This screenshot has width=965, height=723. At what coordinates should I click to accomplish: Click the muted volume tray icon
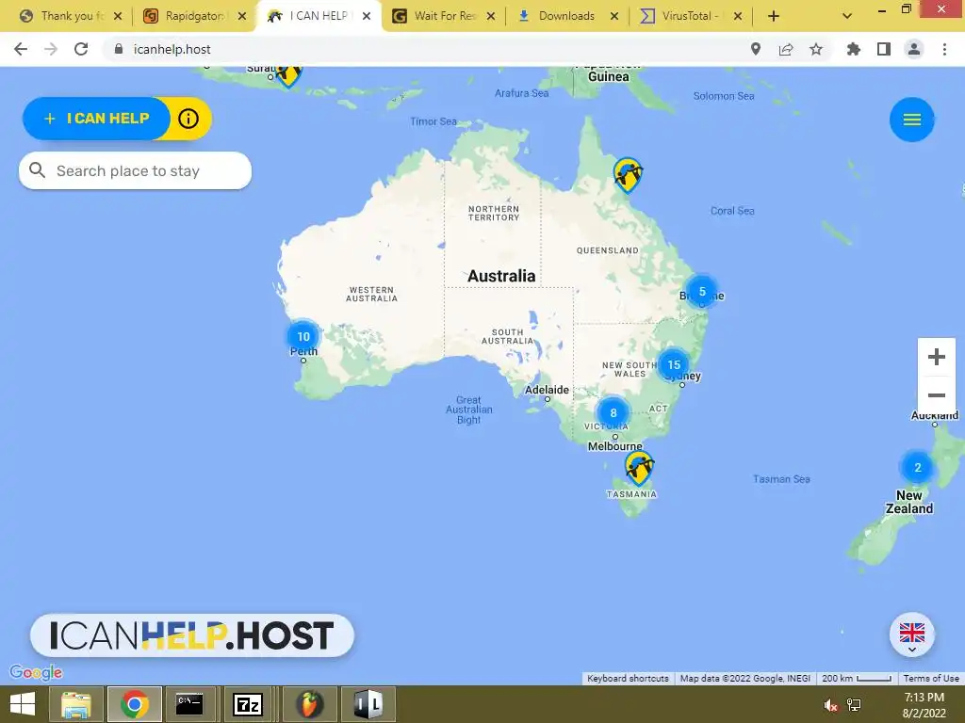(830, 705)
